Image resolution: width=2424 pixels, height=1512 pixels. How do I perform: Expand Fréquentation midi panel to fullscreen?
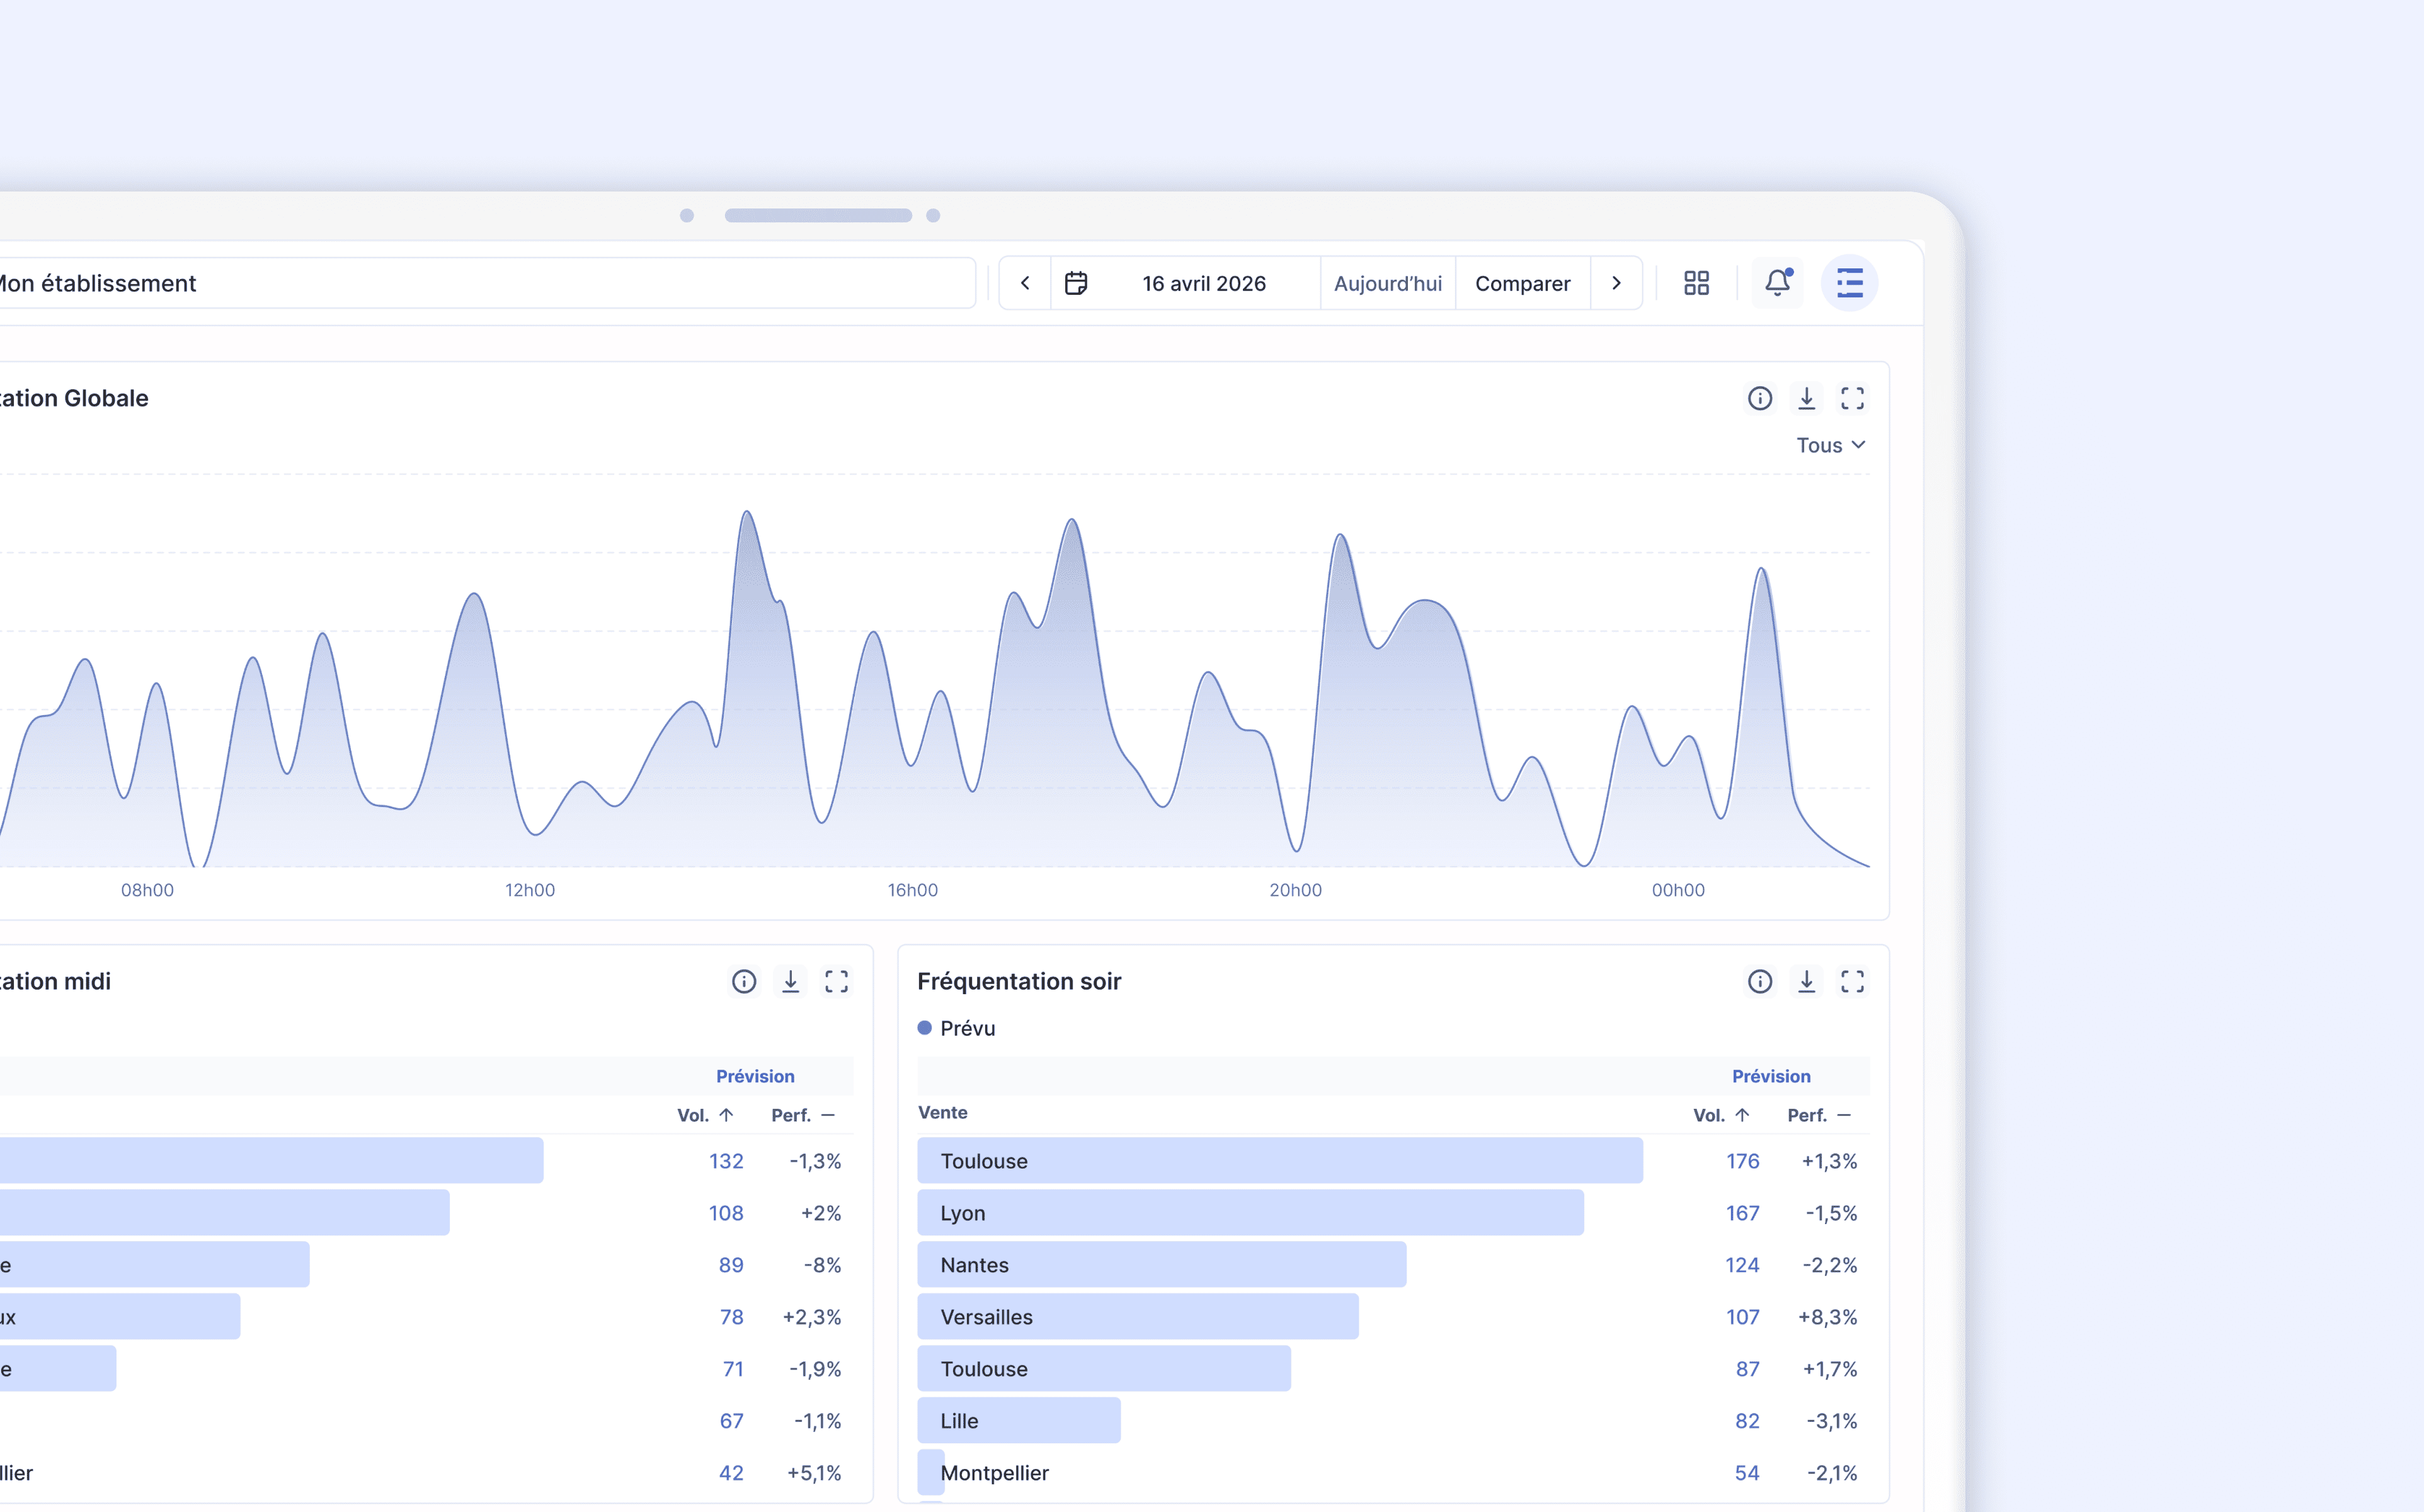pos(837,982)
